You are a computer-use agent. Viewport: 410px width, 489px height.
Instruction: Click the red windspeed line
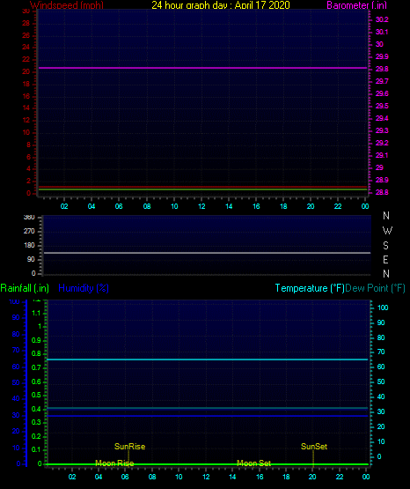[202, 187]
